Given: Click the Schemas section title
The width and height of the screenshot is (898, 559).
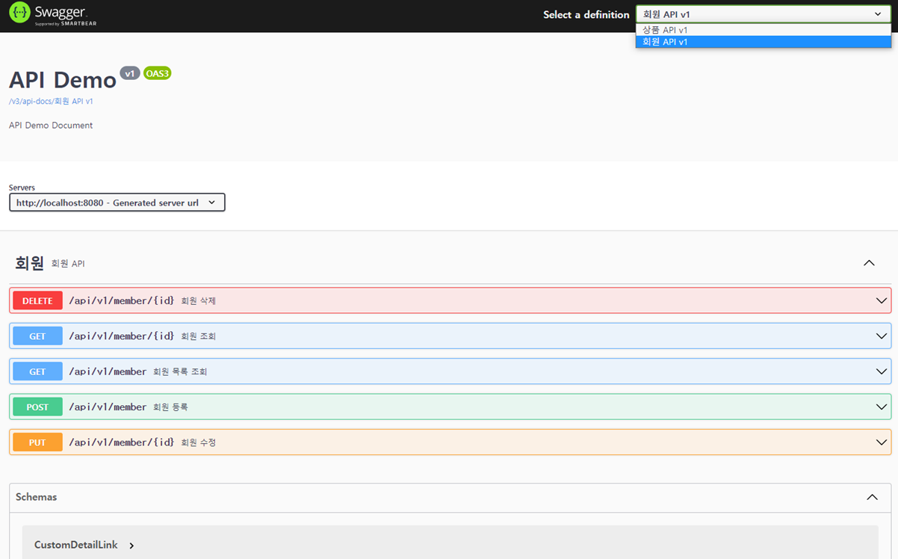Looking at the screenshot, I should (x=36, y=497).
